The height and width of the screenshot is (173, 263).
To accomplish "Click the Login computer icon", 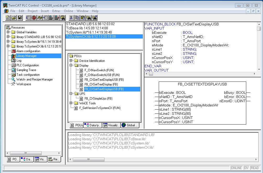I will tap(51, 18).
